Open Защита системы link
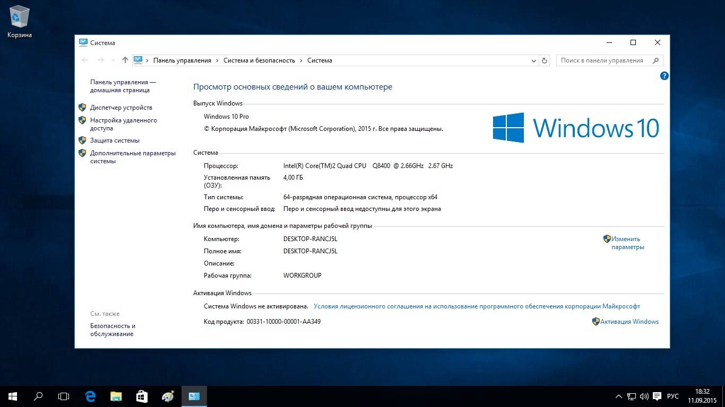This screenshot has height=407, width=725. (x=115, y=140)
